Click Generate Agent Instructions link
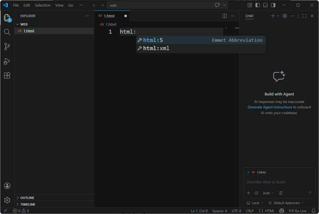The height and width of the screenshot is (214, 319). 270,107
